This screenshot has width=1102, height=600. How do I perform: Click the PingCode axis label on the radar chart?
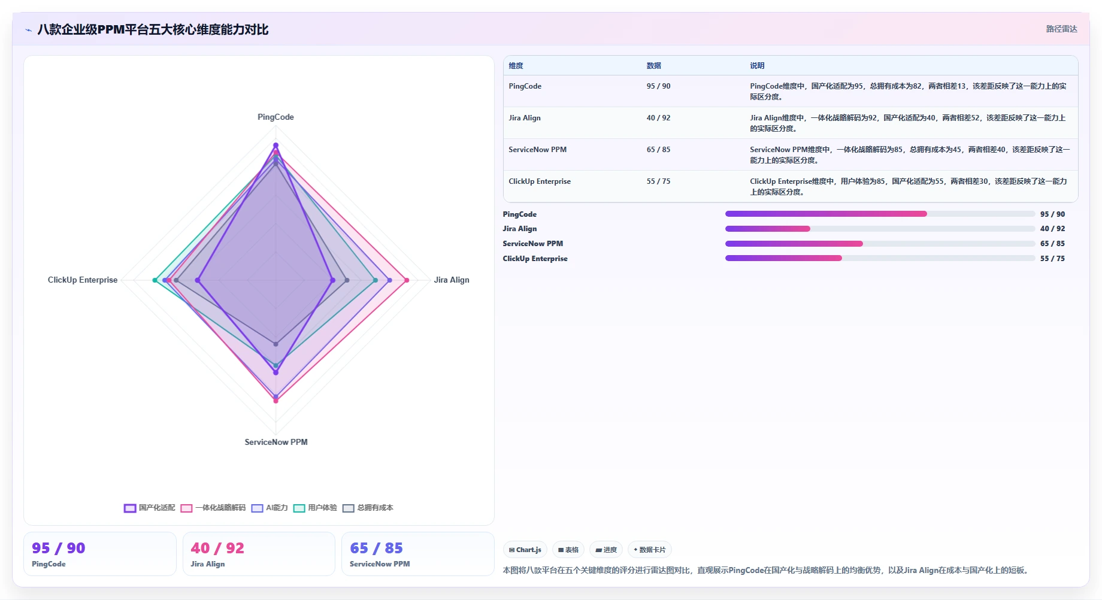tap(275, 117)
